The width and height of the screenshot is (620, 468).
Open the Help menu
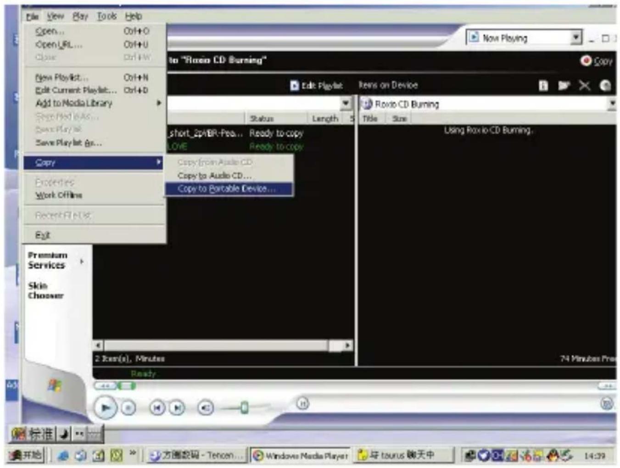click(x=134, y=17)
